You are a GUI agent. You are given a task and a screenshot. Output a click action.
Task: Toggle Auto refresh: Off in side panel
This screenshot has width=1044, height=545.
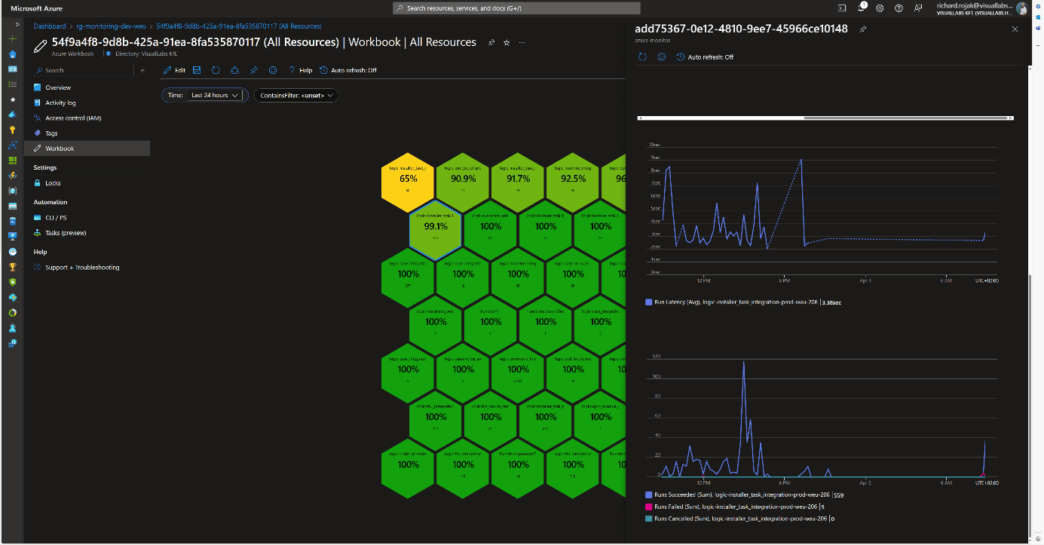point(705,57)
